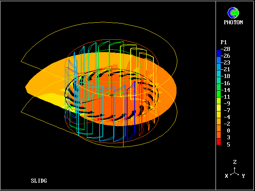255x191 pixels.
Task: Click the legend value 3
Action: 228,137
